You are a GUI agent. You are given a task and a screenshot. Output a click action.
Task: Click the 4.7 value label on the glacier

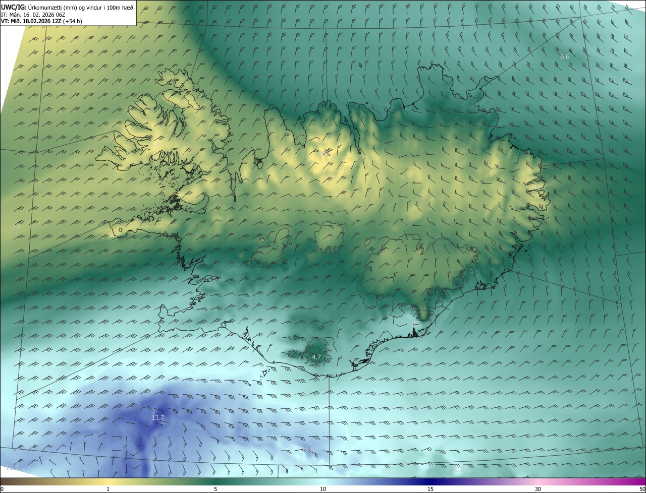316,357
